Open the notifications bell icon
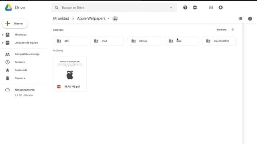Image resolution: width=257 pixels, height=144 pixels. pos(220,8)
